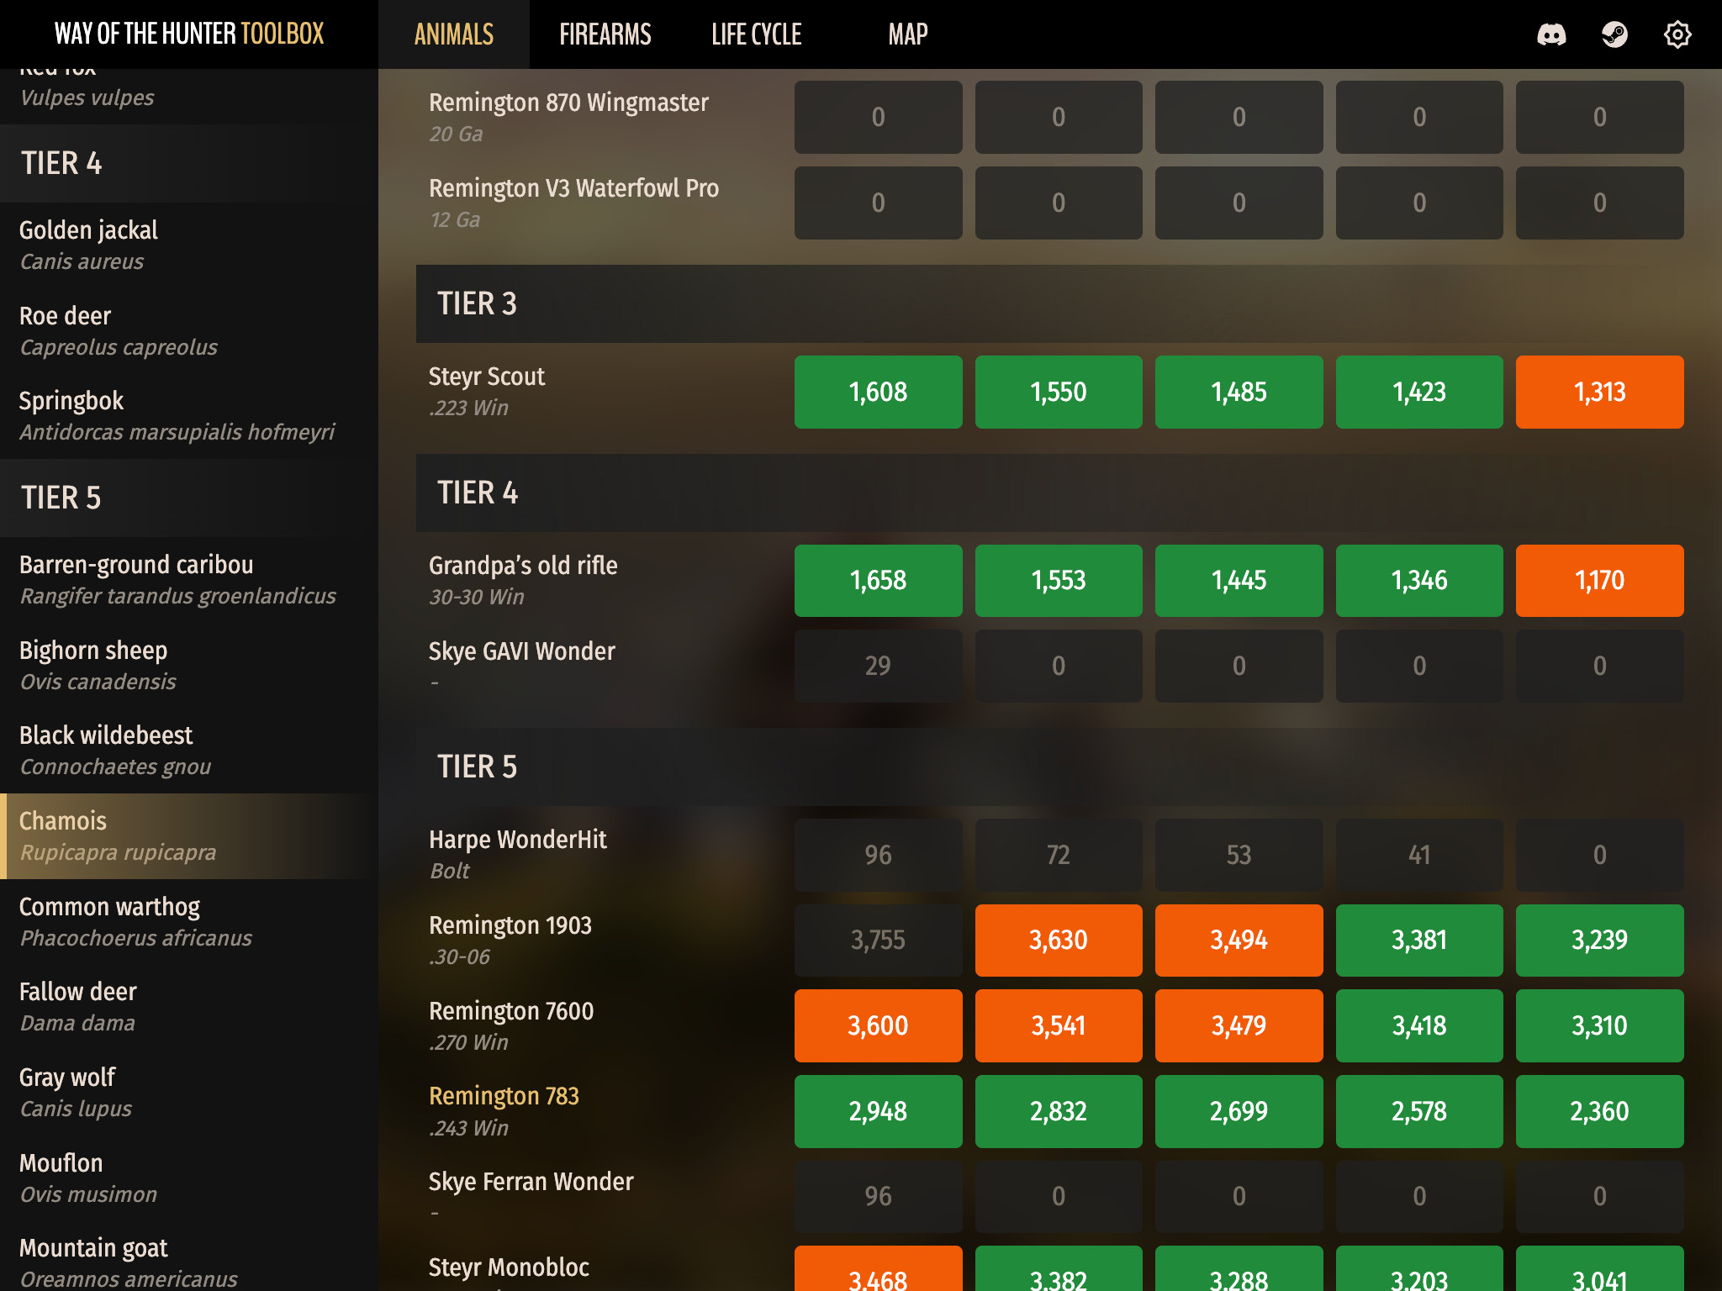The height and width of the screenshot is (1291, 1722).
Task: Open the Steam page icon
Action: (1614, 34)
